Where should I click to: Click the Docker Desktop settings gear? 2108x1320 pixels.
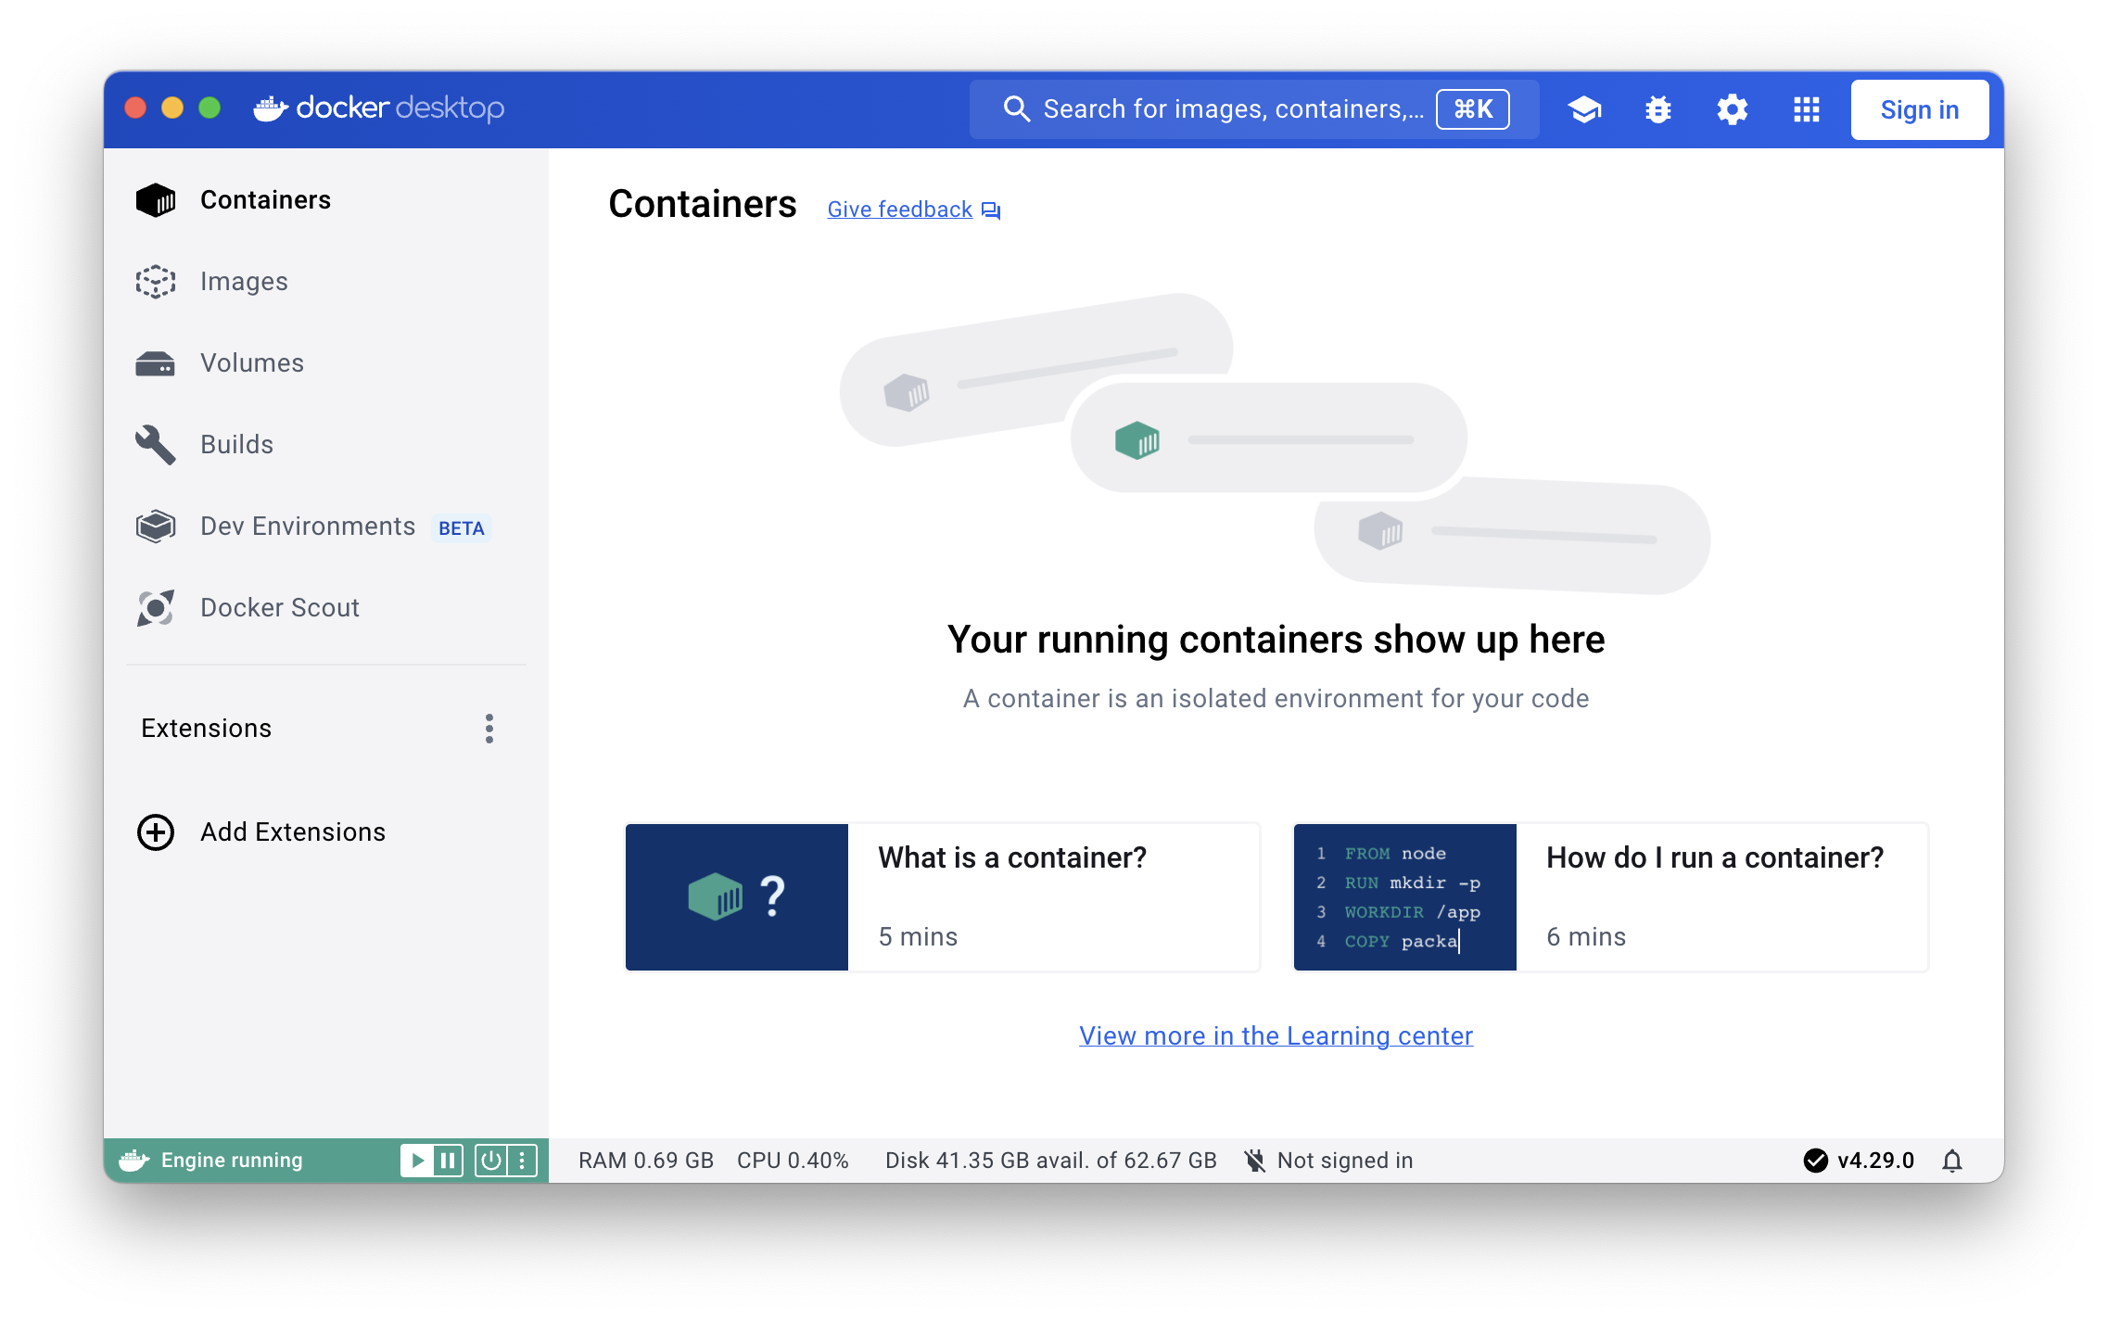coord(1733,108)
